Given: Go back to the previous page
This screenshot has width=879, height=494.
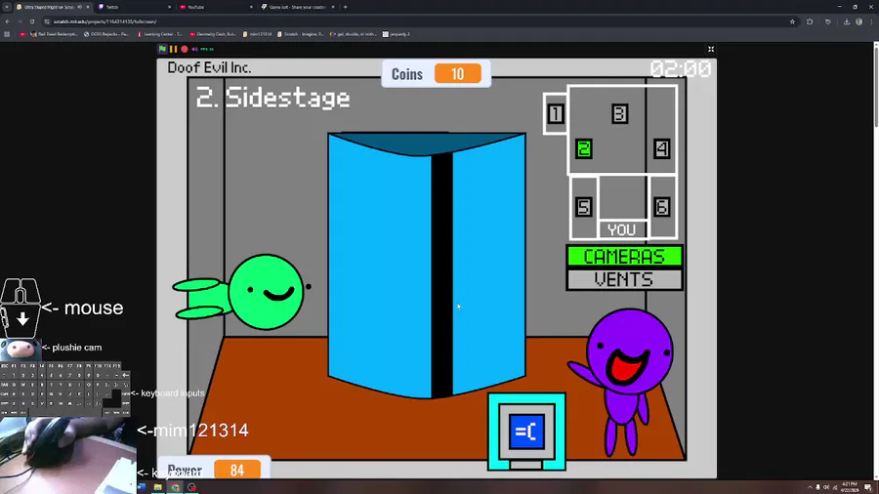Looking at the screenshot, I should coord(7,21).
